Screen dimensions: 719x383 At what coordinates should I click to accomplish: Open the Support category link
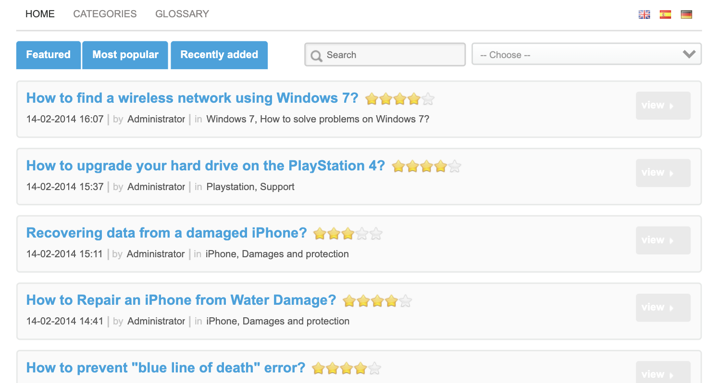277,187
